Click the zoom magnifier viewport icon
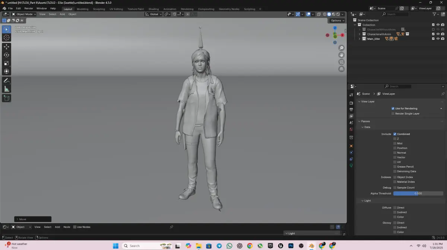This screenshot has height=250, width=447. (341, 48)
